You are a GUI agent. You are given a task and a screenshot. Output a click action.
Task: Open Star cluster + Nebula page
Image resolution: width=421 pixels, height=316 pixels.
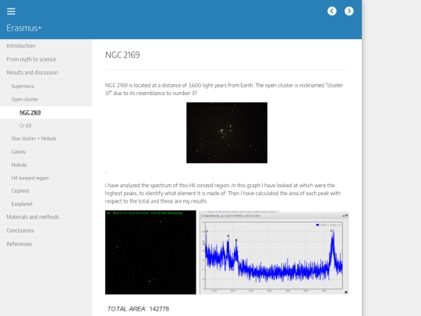46,139
